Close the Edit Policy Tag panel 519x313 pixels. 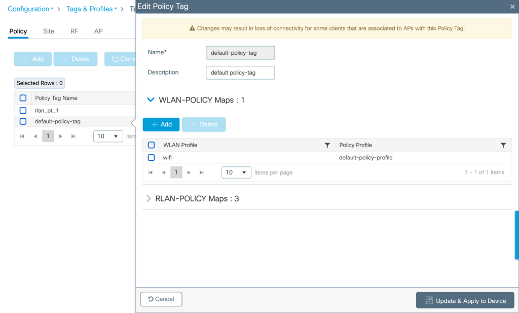click(512, 7)
